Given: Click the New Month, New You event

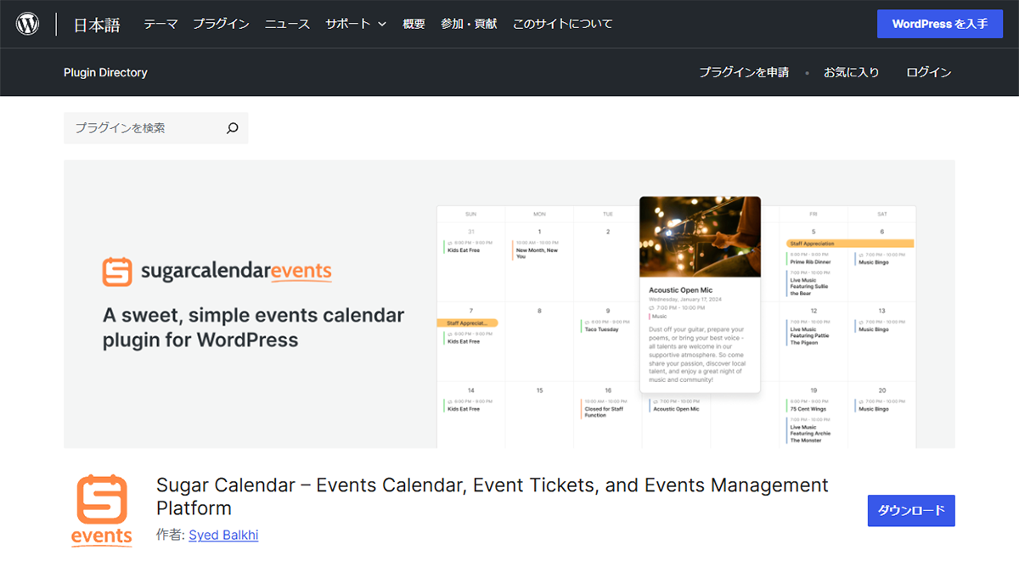Looking at the screenshot, I should (x=537, y=250).
